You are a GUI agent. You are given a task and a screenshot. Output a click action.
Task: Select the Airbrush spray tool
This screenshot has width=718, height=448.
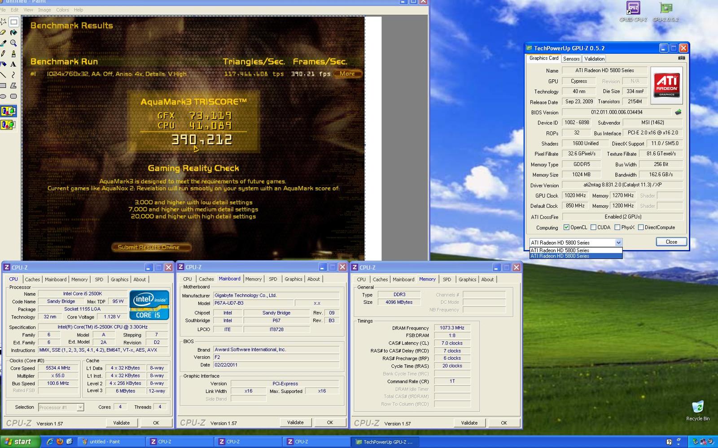tap(3, 64)
